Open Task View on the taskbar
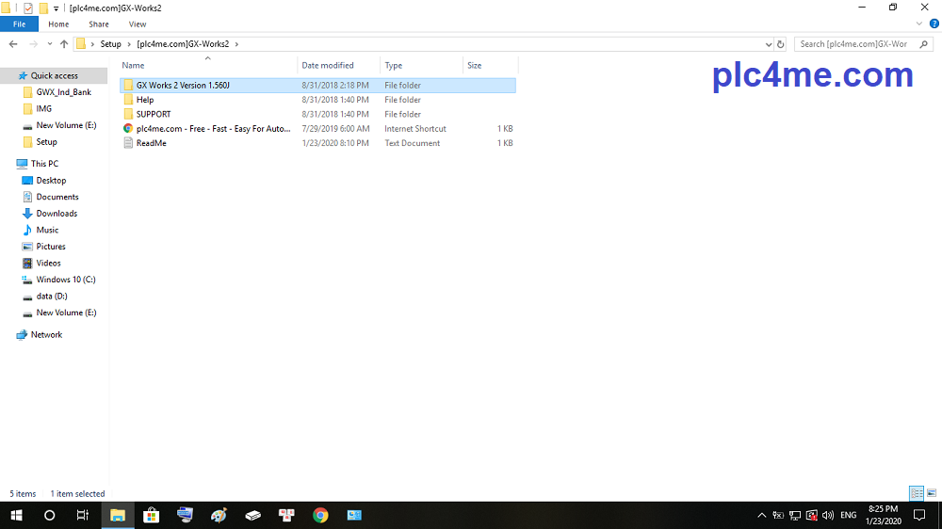Image resolution: width=942 pixels, height=529 pixels. (x=83, y=515)
